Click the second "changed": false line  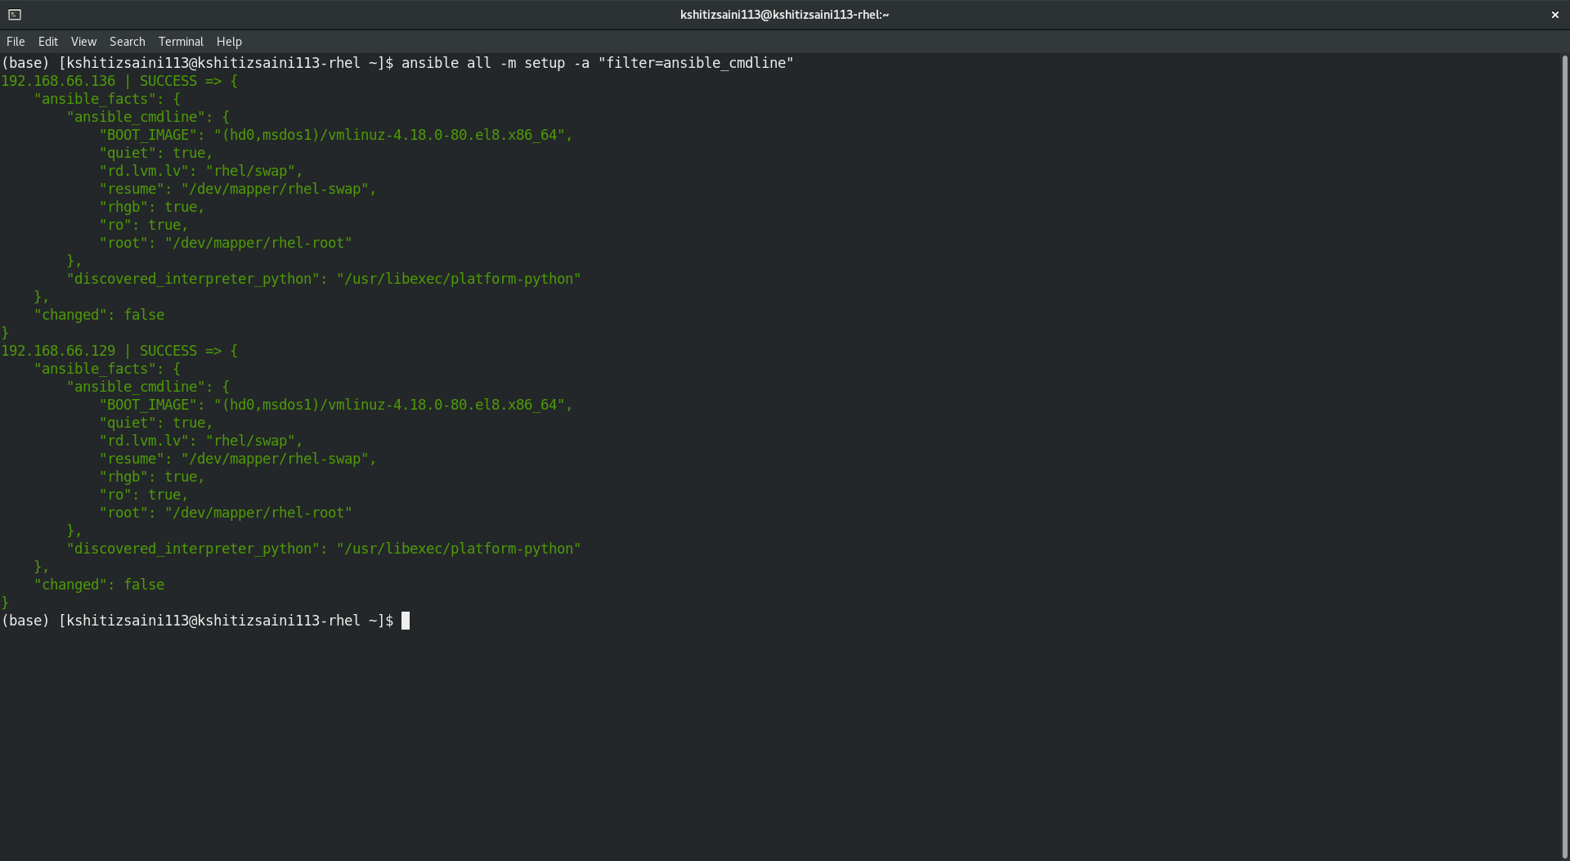pos(99,585)
